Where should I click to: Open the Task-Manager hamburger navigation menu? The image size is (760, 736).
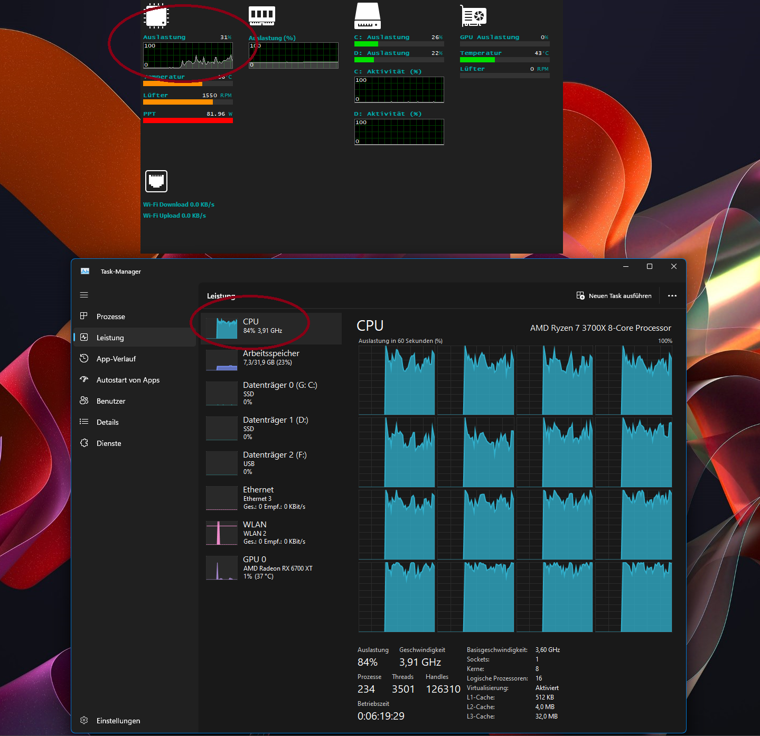(x=84, y=295)
